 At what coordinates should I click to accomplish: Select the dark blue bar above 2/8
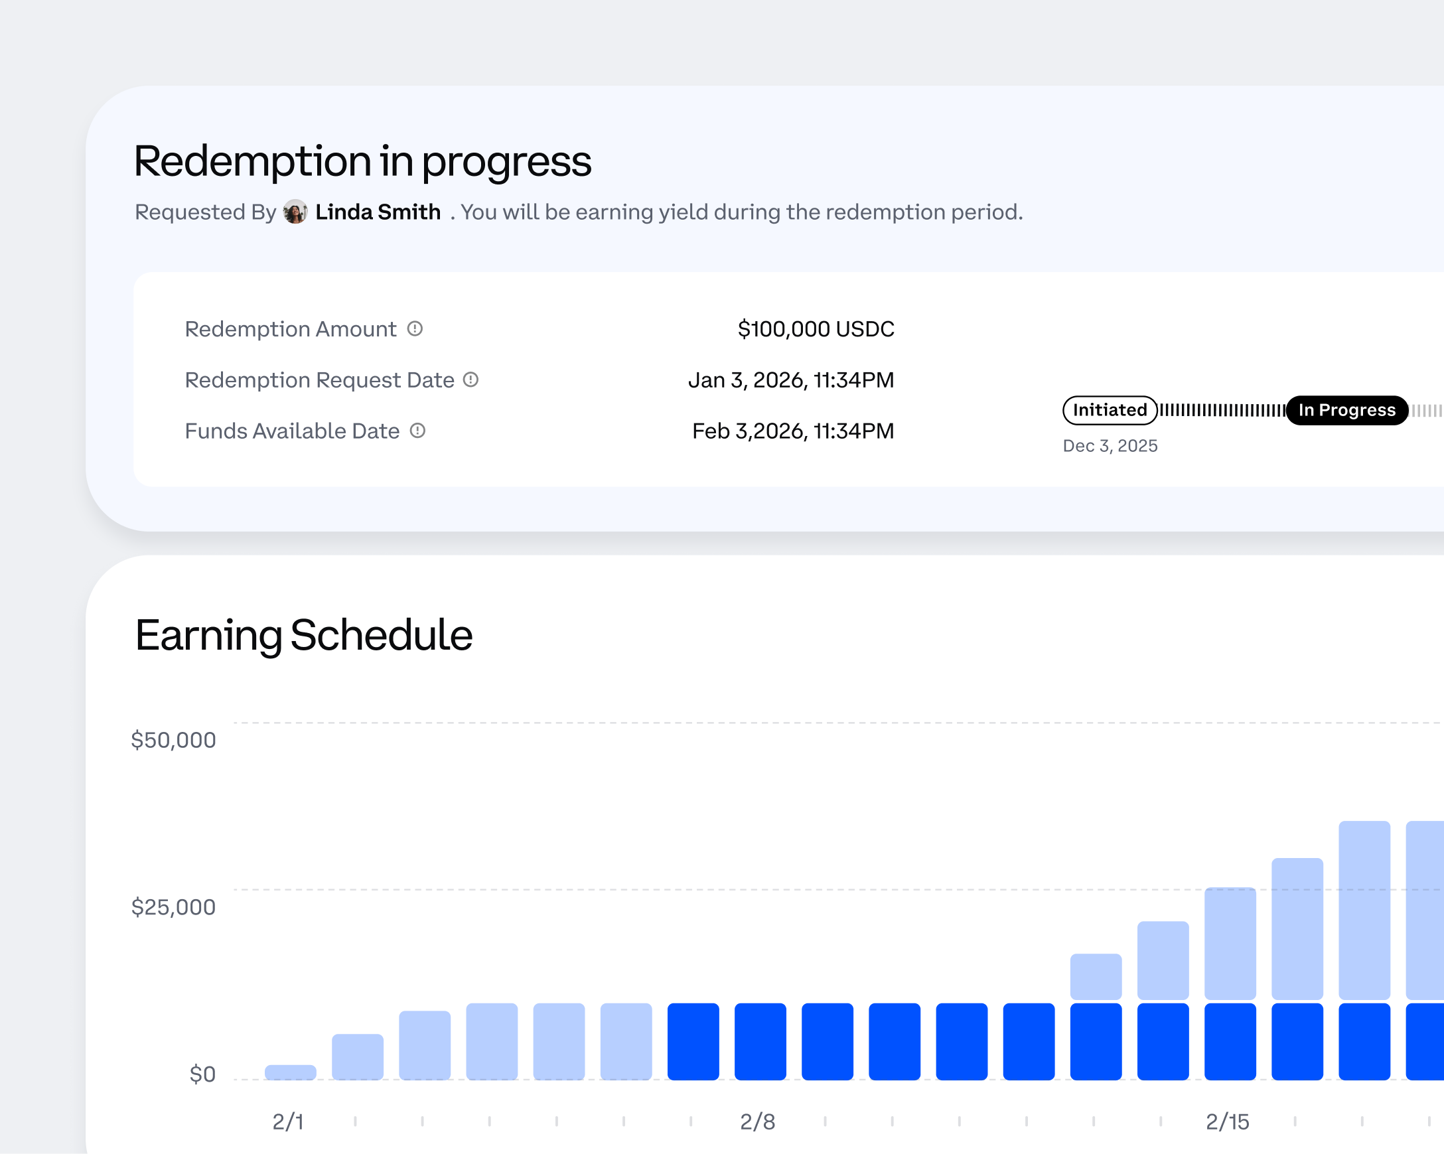coord(760,1041)
